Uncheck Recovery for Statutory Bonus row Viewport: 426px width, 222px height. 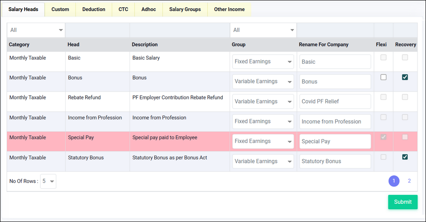[x=405, y=157]
